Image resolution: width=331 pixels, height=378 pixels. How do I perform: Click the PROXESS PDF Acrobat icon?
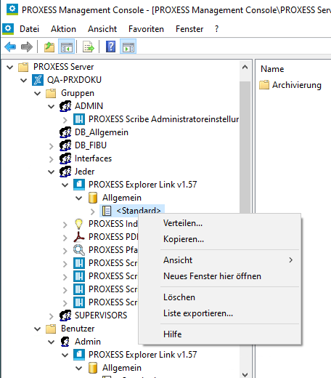79,237
